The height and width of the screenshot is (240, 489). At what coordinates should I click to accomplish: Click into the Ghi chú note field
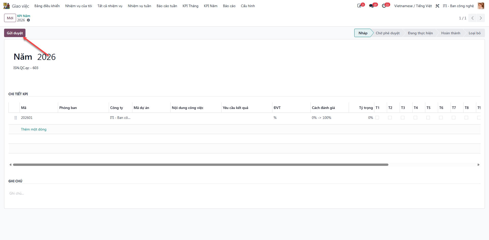244,194
